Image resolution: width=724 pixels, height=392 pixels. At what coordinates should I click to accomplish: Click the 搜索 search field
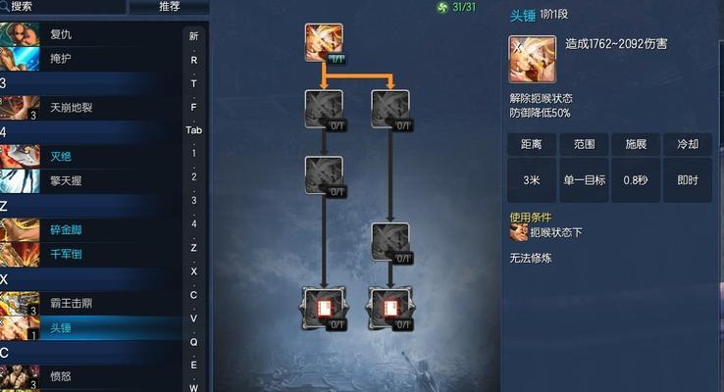(x=63, y=7)
